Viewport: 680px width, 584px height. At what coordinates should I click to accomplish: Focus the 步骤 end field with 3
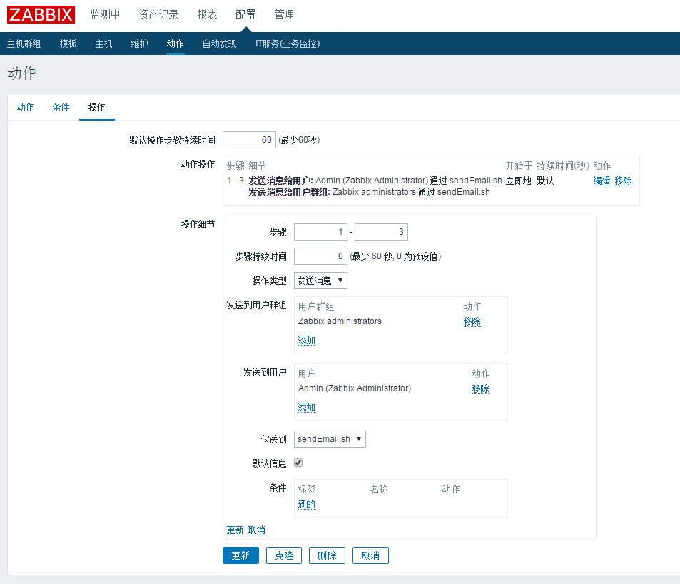pos(381,232)
